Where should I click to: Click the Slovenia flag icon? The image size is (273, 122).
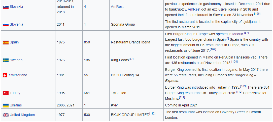click(6, 25)
